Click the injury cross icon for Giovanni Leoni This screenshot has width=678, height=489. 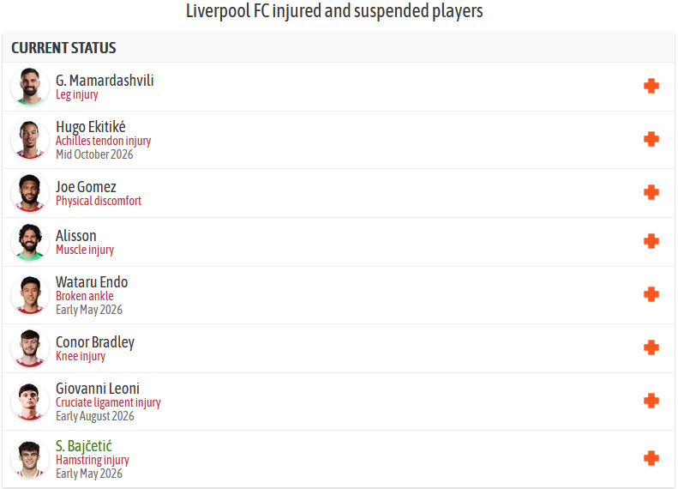pos(651,401)
